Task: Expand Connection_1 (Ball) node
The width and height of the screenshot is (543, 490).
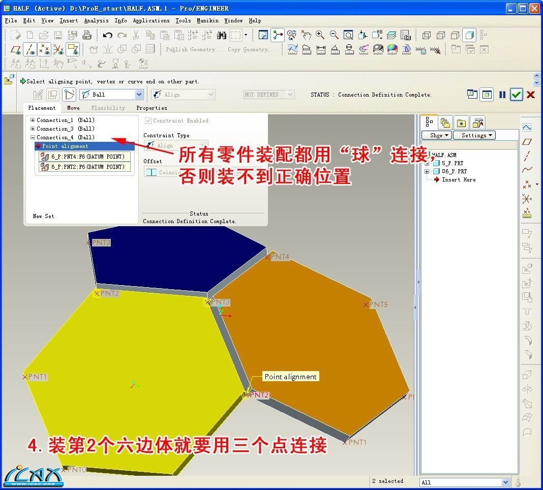Action: [x=33, y=120]
